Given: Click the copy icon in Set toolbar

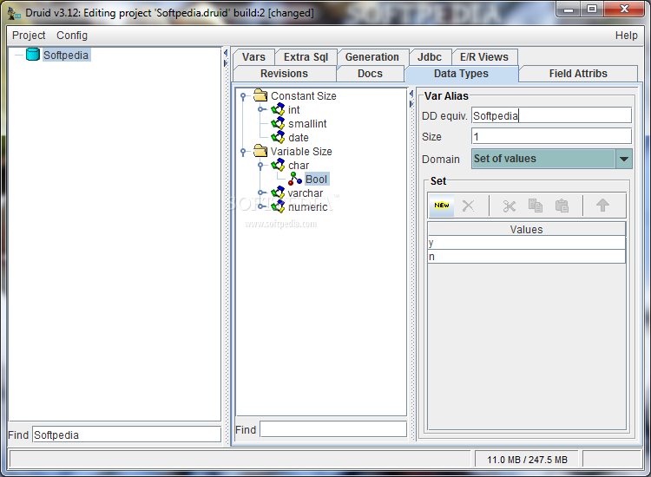Looking at the screenshot, I should [536, 206].
